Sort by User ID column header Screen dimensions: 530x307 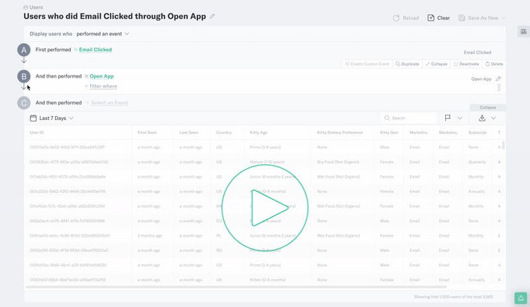36,133
